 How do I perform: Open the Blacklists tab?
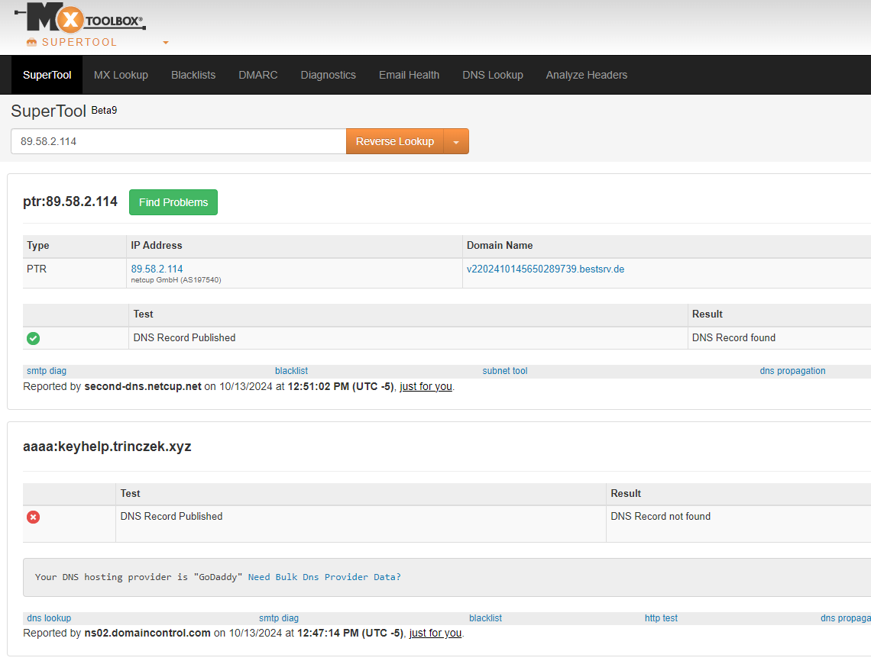193,75
